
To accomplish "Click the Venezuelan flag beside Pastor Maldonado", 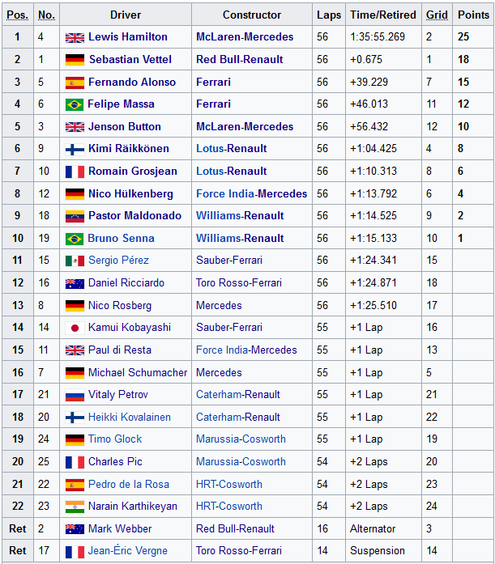I will [x=75, y=216].
